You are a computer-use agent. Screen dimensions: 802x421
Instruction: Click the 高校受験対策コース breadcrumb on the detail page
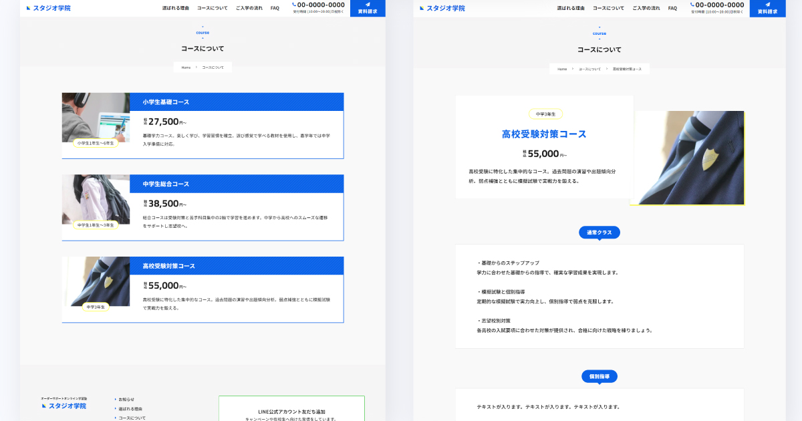pos(627,69)
